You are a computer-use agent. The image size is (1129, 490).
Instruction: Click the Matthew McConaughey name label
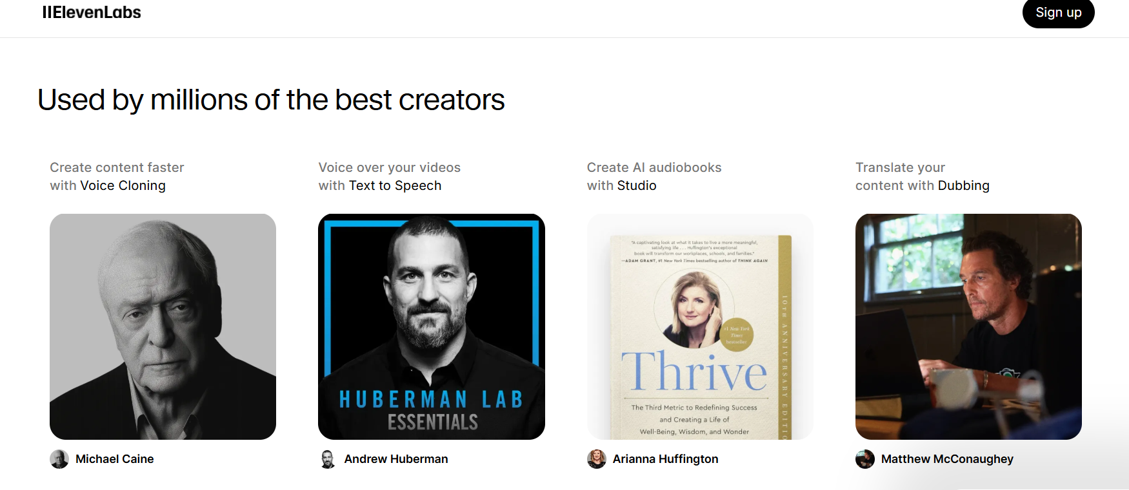(947, 459)
